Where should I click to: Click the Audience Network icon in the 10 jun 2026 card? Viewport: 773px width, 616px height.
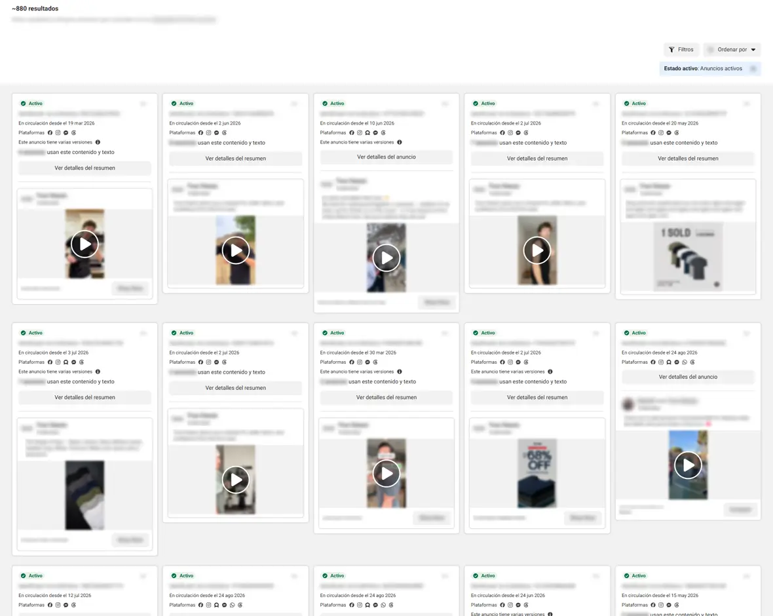(x=368, y=132)
